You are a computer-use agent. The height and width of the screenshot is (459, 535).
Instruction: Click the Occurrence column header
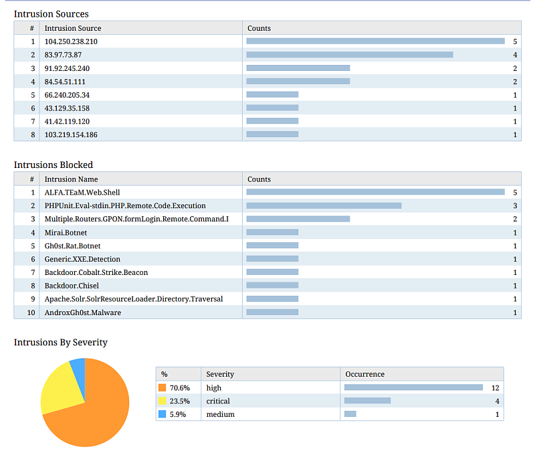(x=364, y=374)
